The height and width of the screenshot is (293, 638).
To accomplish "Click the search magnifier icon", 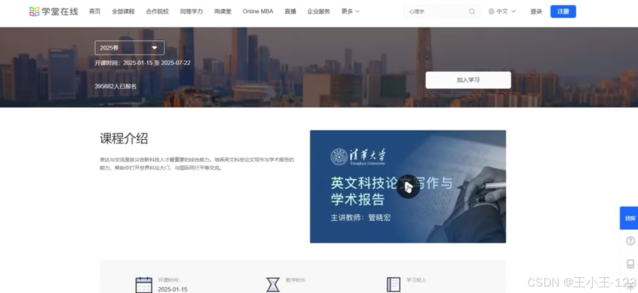I will (472, 11).
